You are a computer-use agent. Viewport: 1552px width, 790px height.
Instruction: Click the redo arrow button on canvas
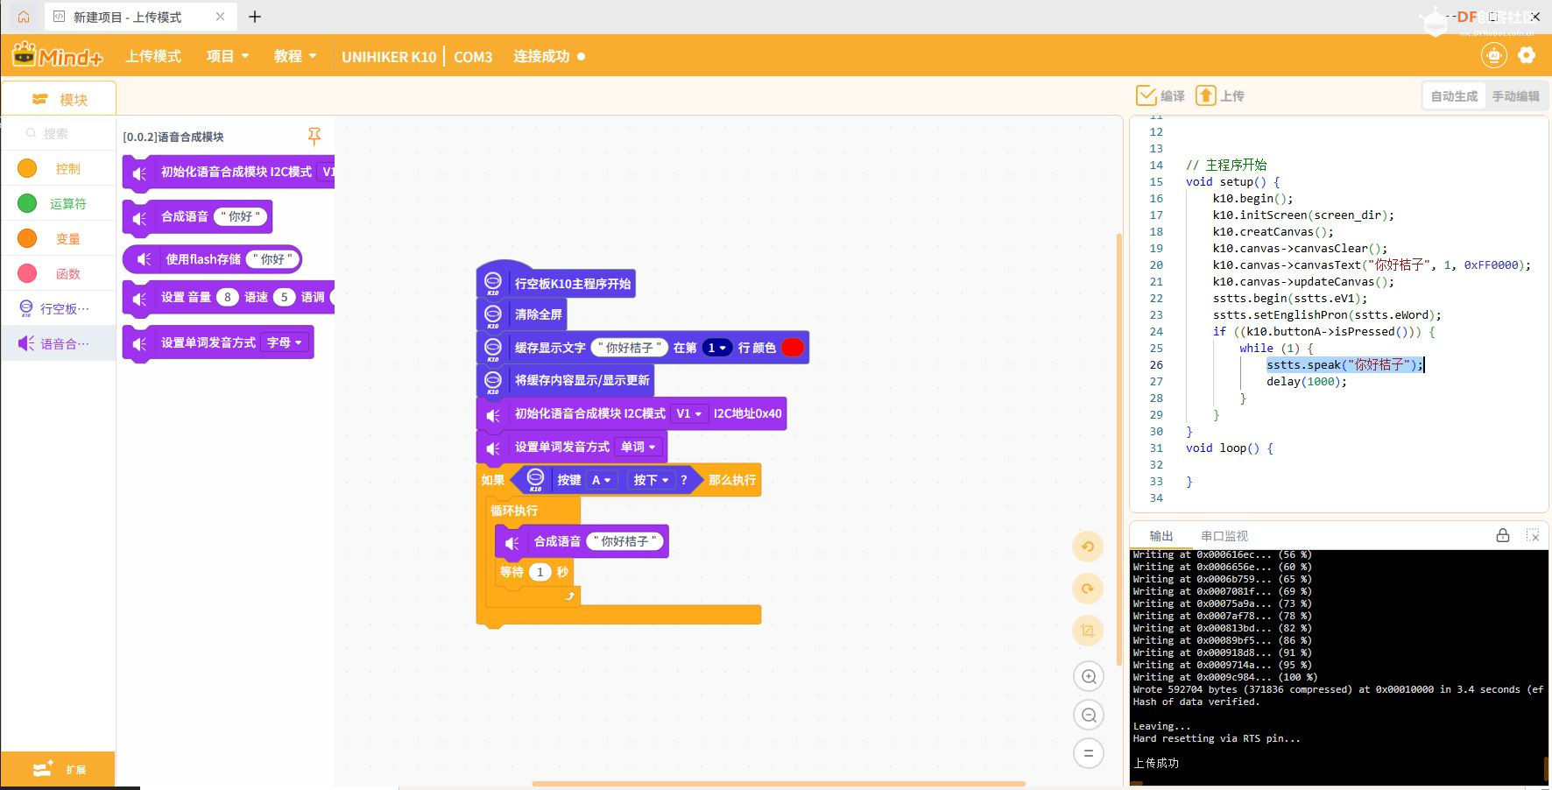[1088, 589]
